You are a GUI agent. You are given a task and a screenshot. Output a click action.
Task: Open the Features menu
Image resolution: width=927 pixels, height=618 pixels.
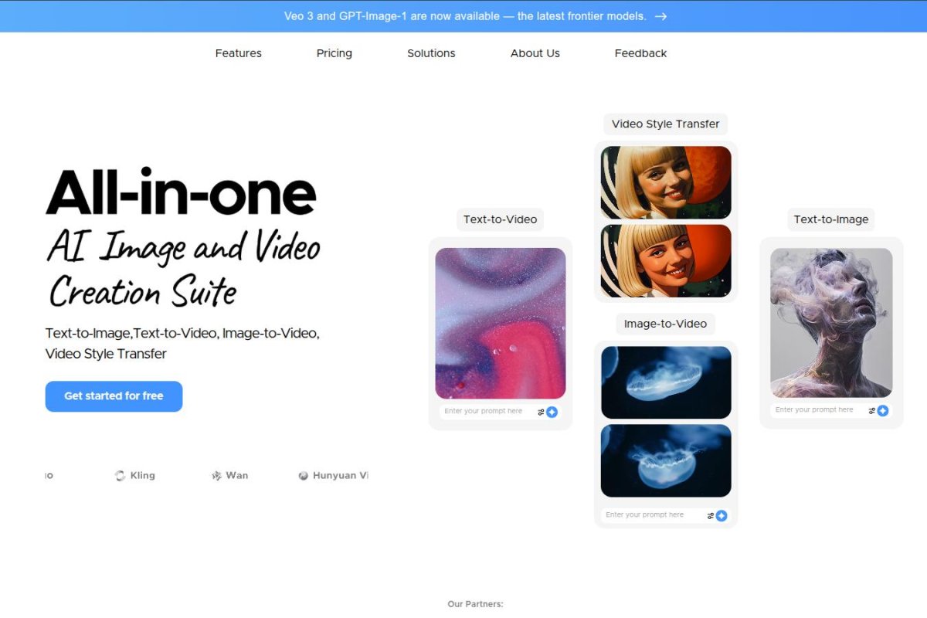[x=238, y=53]
